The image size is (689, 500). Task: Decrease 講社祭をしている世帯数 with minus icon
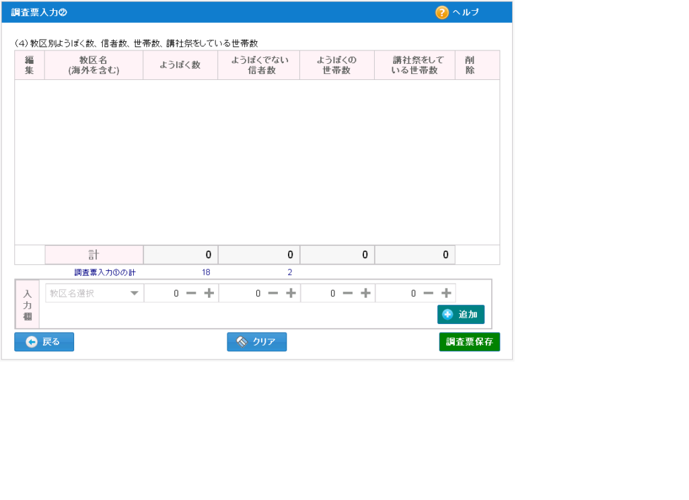pos(428,293)
